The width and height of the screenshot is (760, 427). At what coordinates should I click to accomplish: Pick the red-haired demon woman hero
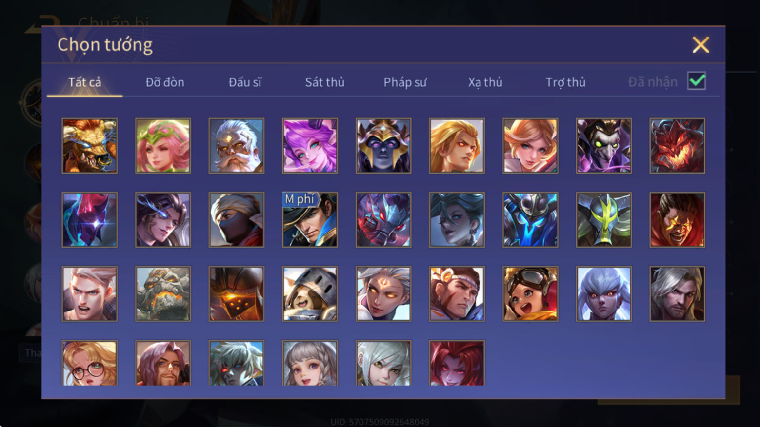click(x=457, y=363)
